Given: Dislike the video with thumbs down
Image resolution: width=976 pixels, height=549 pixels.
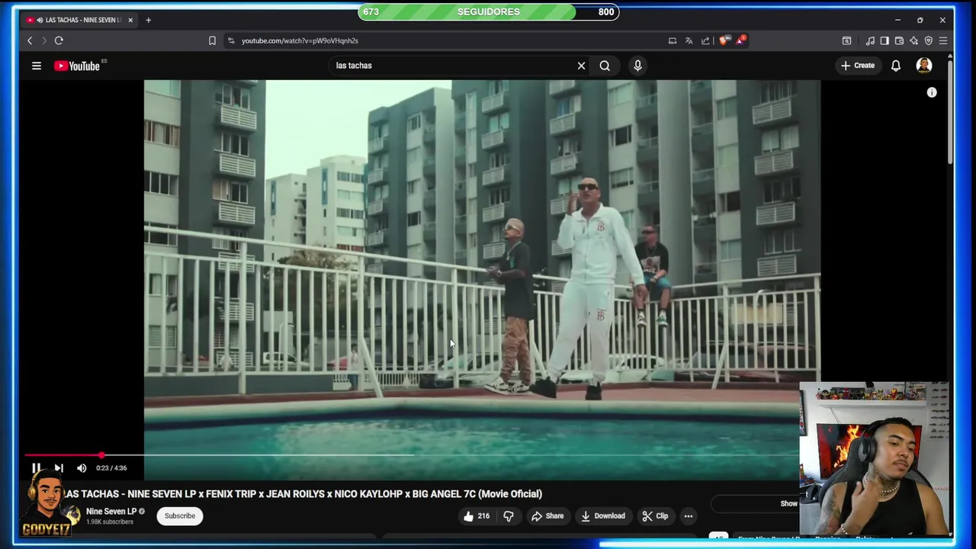Looking at the screenshot, I should click(509, 516).
